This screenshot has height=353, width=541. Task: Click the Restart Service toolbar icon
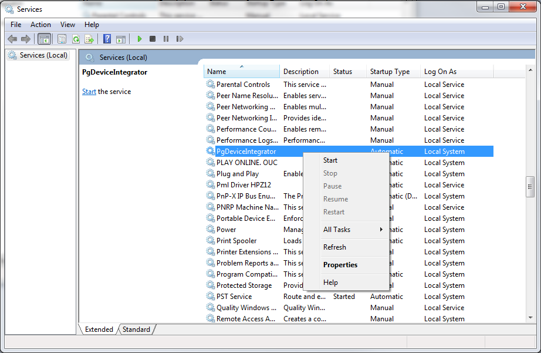180,39
